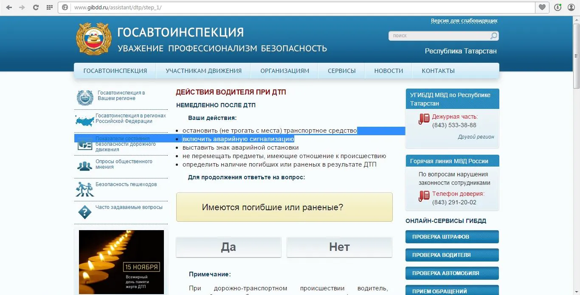Click phone number (843) 533-38-88

point(454,125)
